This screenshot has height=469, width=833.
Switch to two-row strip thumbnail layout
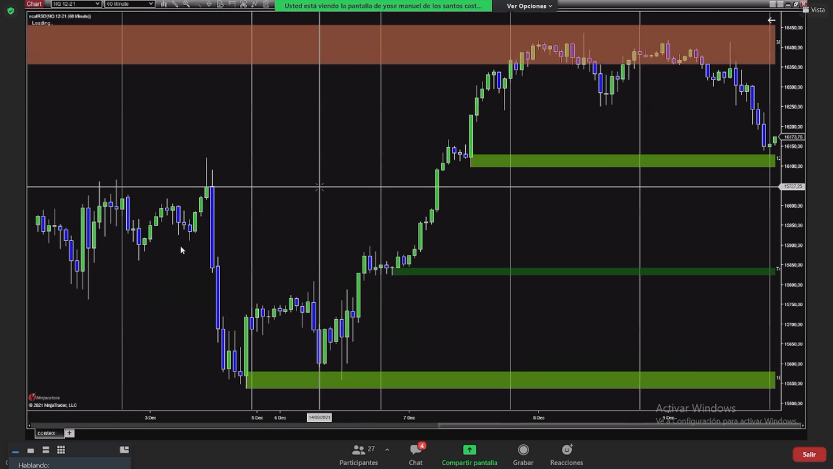[x=46, y=450]
